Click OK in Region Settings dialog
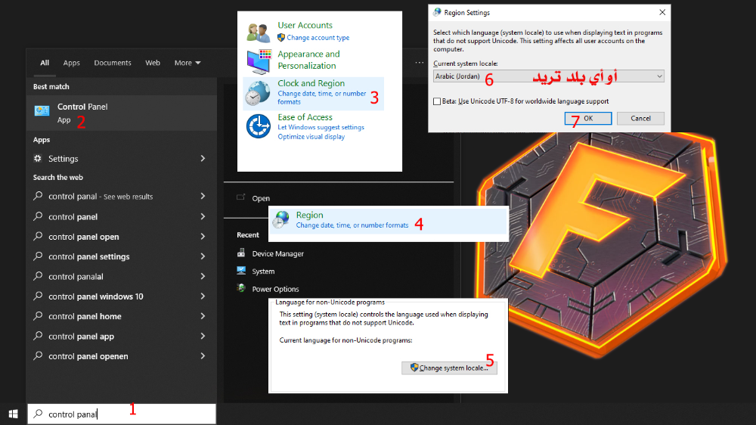Screen dimensions: 756x425 point(587,118)
